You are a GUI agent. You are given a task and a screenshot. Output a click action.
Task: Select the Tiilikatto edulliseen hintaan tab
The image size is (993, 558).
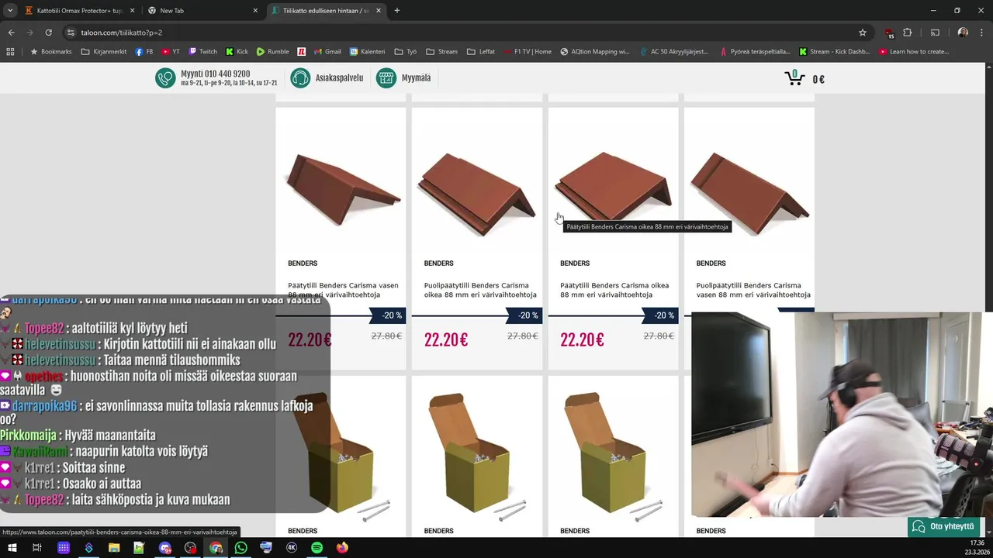[325, 11]
